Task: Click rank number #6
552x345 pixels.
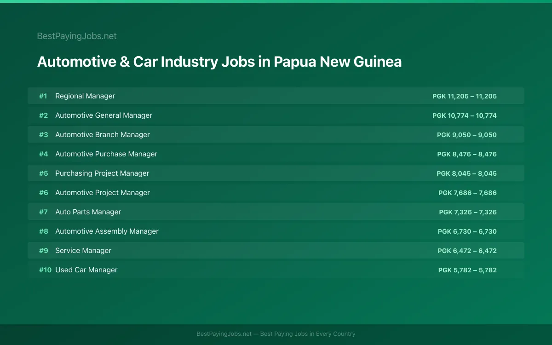Action: pos(43,193)
